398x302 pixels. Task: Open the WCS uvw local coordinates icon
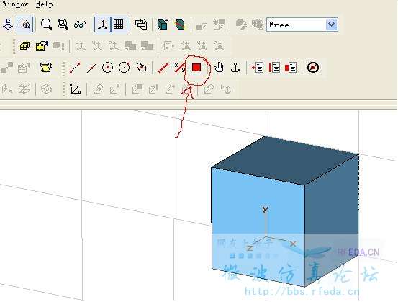pos(75,89)
